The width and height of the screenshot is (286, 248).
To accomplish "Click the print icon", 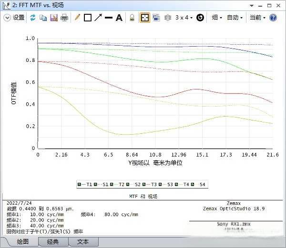I will tap(64, 18).
